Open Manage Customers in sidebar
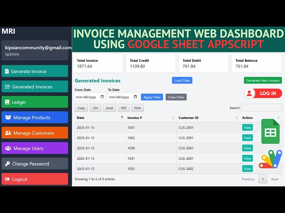The width and height of the screenshot is (285, 213). (35, 133)
